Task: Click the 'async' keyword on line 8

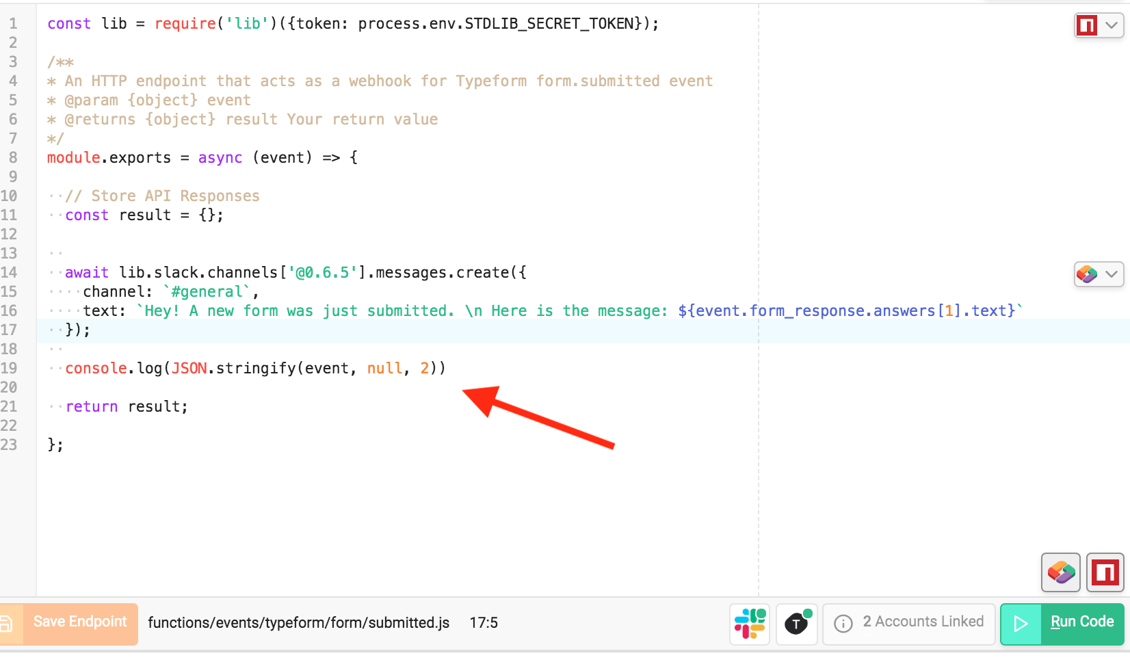Action: tap(220, 157)
